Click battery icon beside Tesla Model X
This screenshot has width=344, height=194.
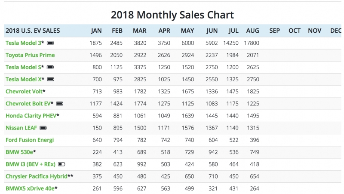click(x=51, y=79)
